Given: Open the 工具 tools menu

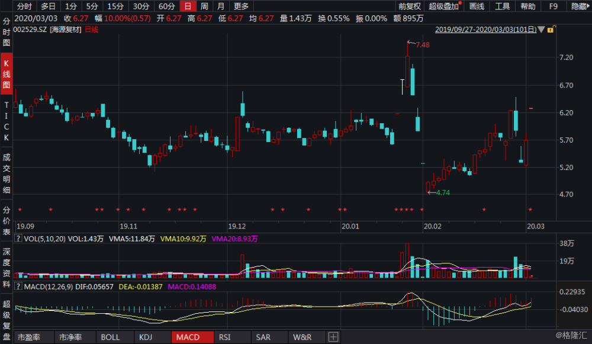Looking at the screenshot, I should point(503,6).
